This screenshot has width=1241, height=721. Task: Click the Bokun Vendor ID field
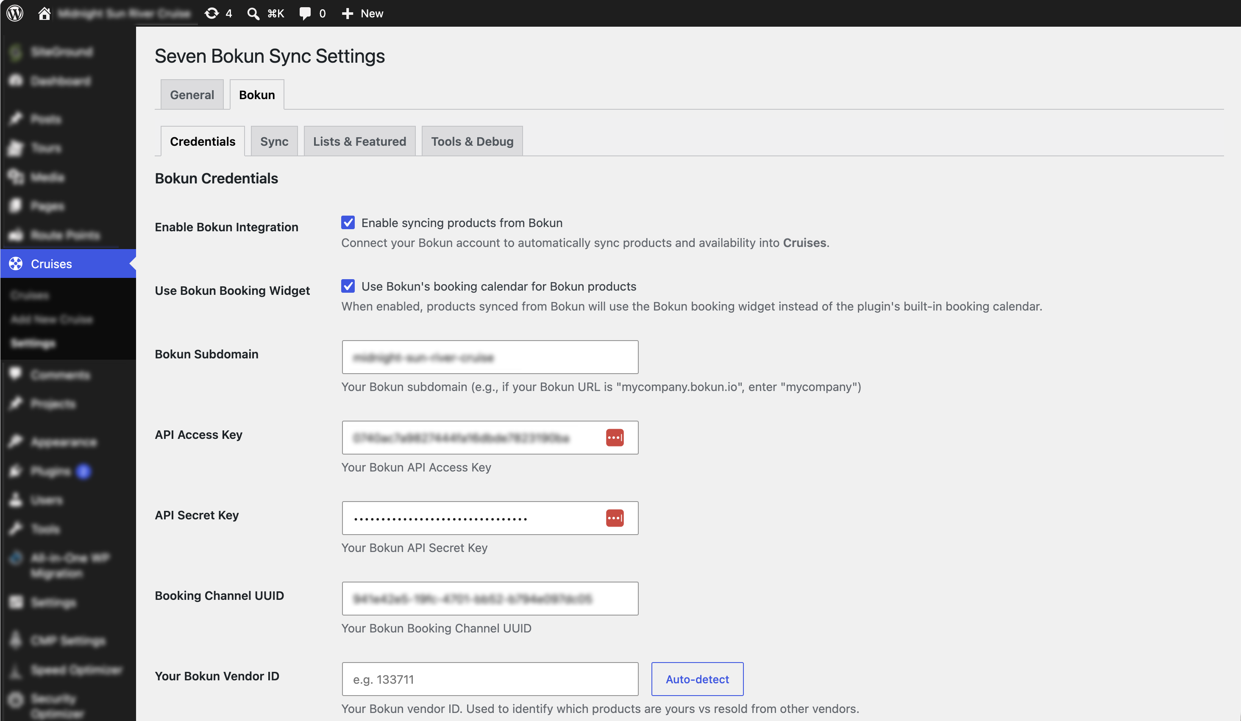[490, 679]
